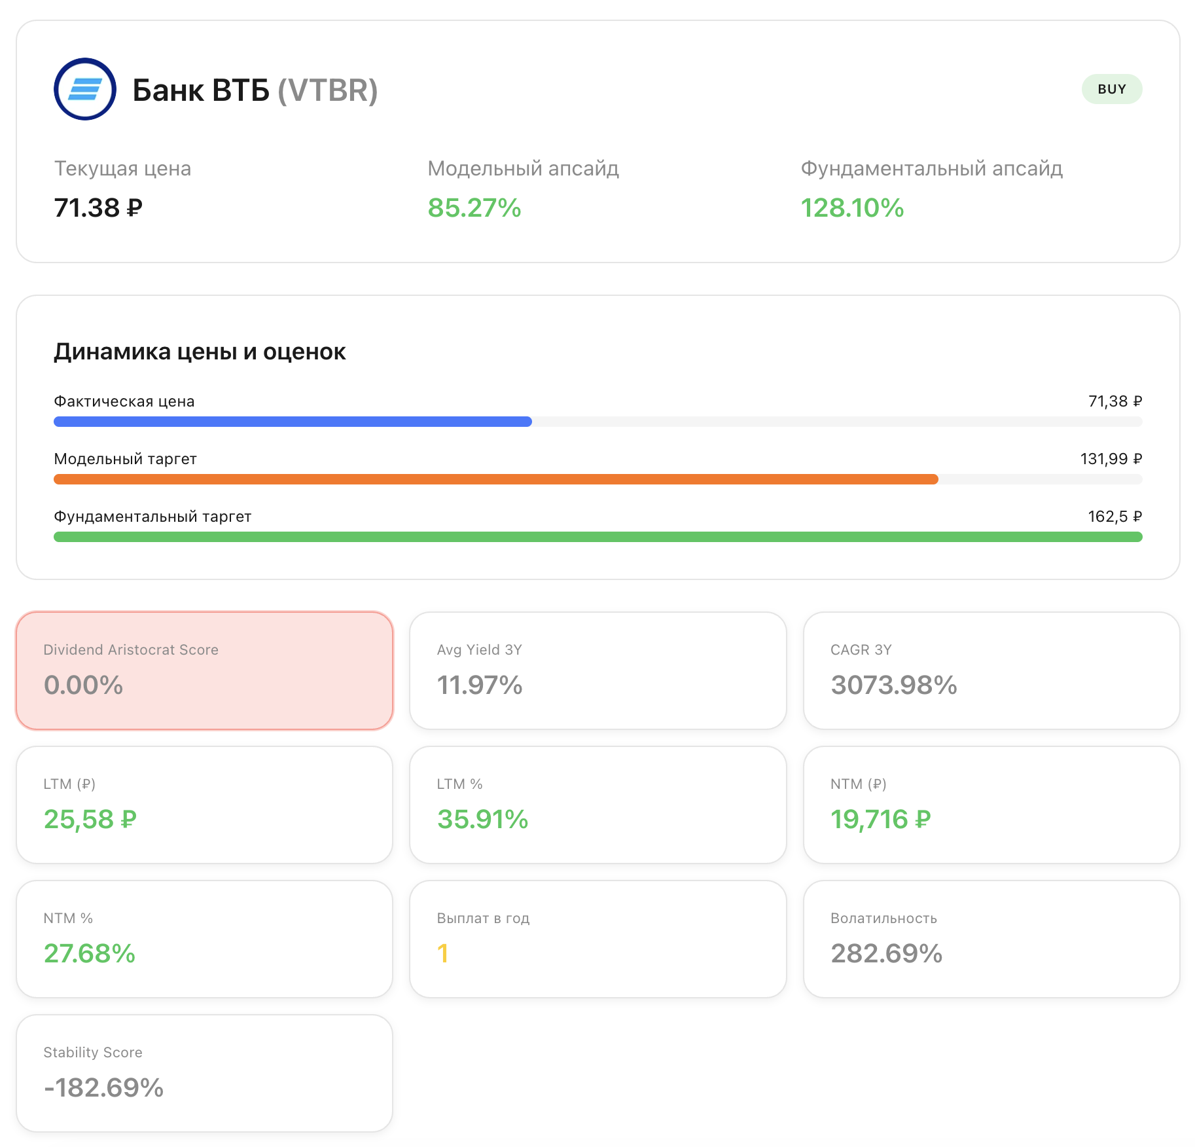Select the ticker (VTBR) label

click(x=327, y=91)
